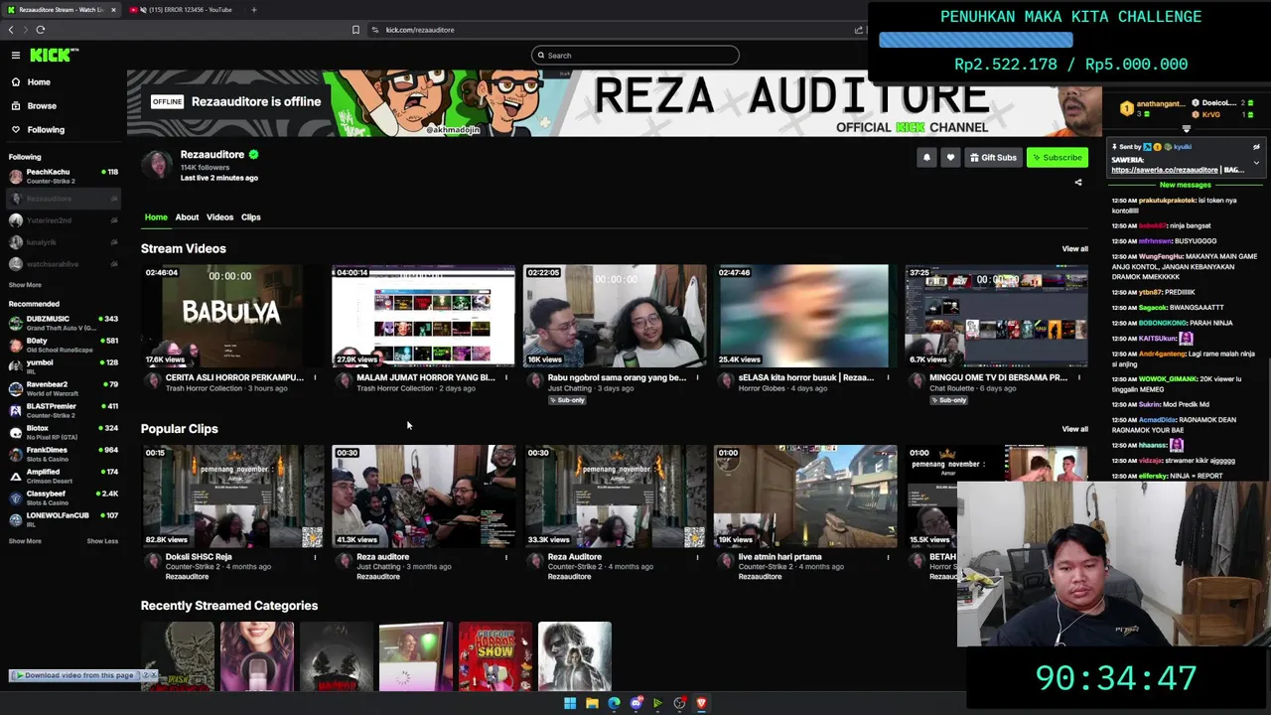This screenshot has width=1271, height=715.
Task: Click Download video from this page bar
Action: pyautogui.click(x=73, y=675)
